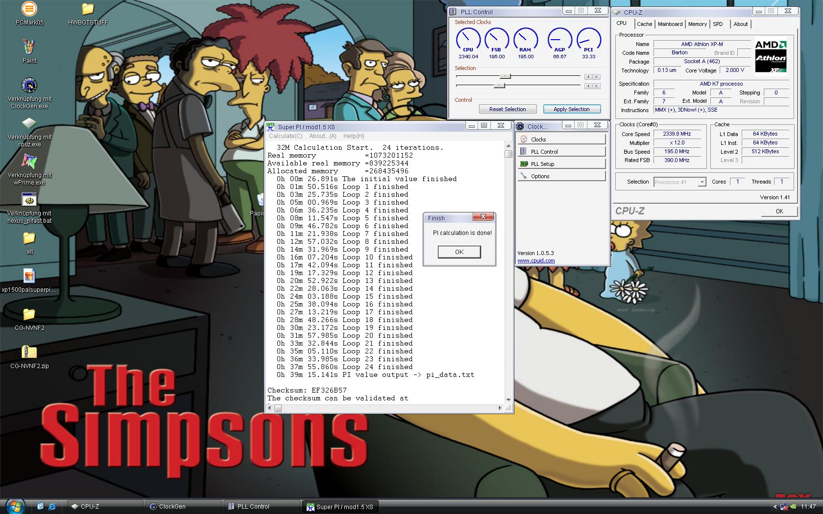Screen dimensions: 823x514
Task: Switch to PLL Control taskbar button
Action: tap(262, 507)
